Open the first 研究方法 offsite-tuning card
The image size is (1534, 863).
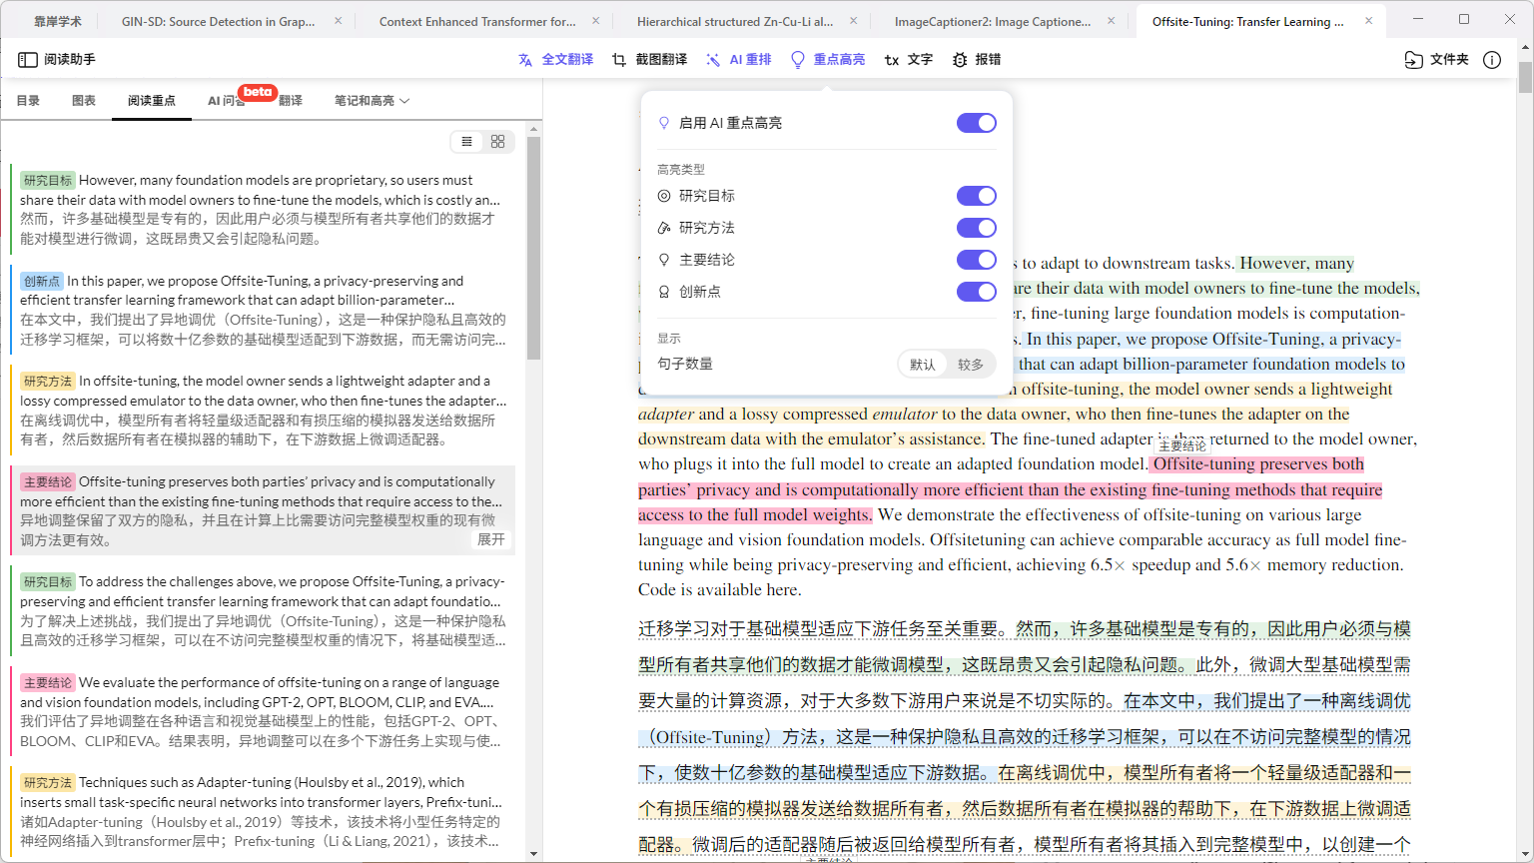[263, 410]
